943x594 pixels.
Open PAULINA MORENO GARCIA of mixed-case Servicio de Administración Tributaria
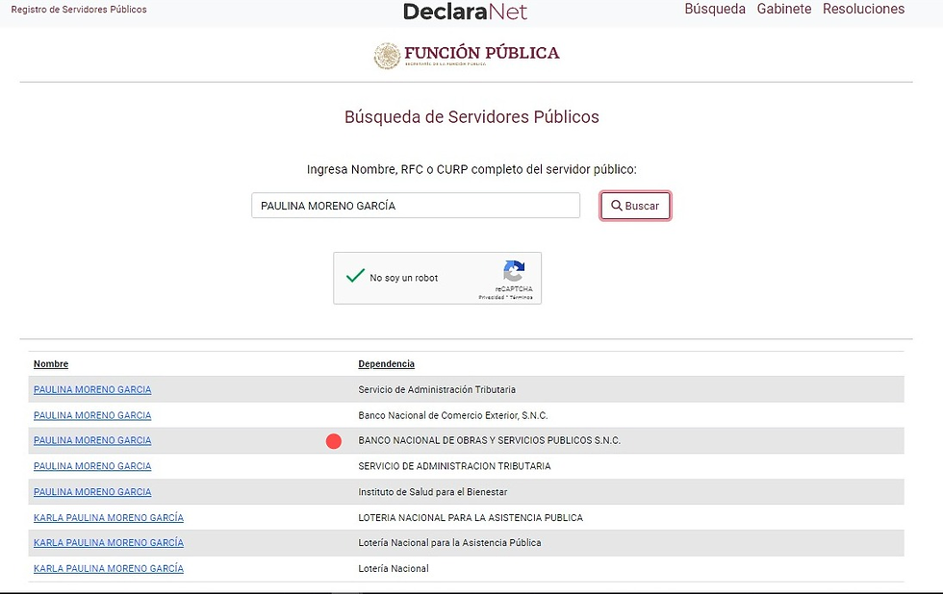[x=92, y=390]
